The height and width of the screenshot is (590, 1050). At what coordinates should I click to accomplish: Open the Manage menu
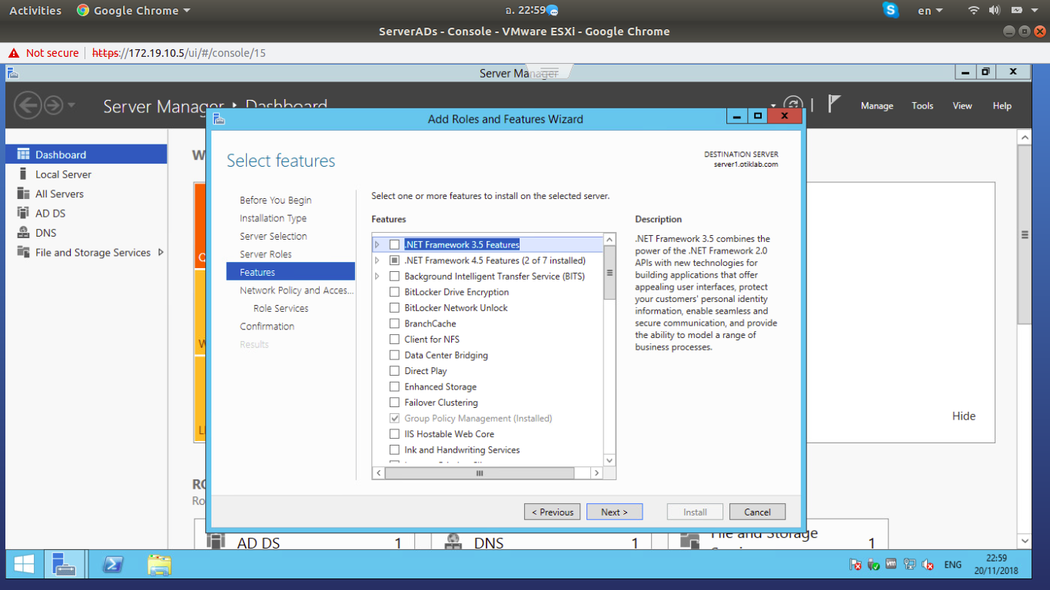[x=877, y=106]
